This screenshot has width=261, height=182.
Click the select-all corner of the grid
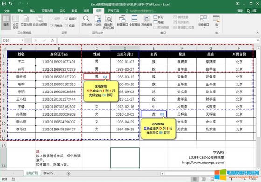pyautogui.click(x=5, y=48)
